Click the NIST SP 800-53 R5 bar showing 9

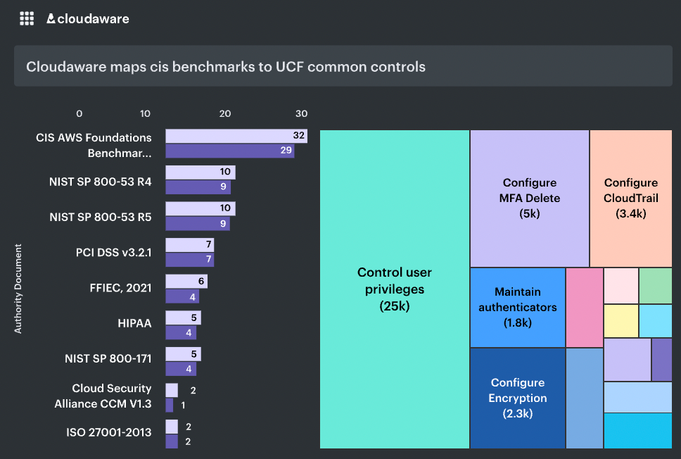[198, 223]
